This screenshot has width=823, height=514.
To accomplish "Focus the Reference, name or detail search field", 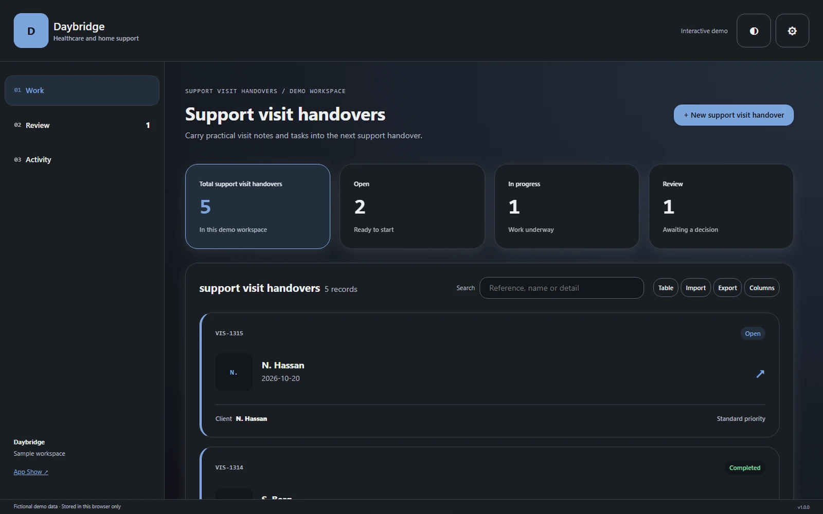I will tap(562, 288).
